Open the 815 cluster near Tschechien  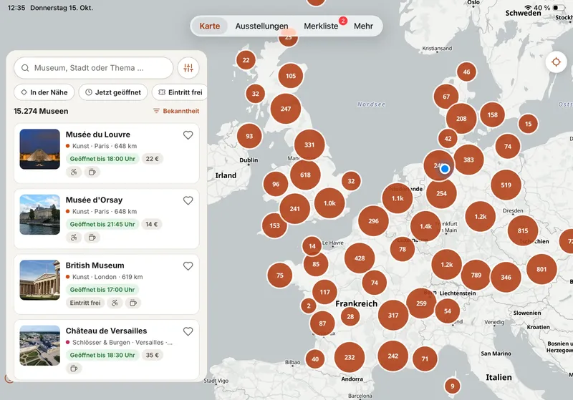point(523,230)
